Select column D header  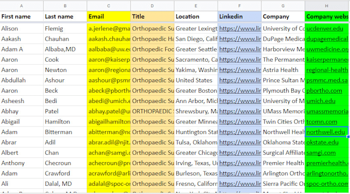coord(152,6)
